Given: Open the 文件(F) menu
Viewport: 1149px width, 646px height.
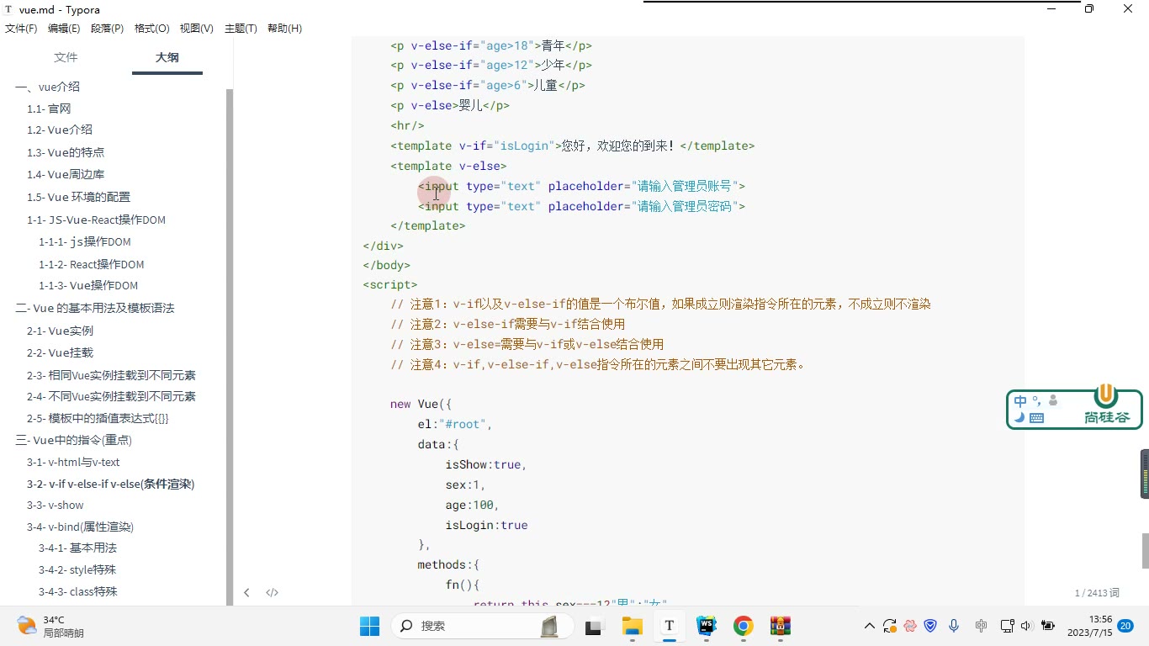Looking at the screenshot, I should pos(21,29).
